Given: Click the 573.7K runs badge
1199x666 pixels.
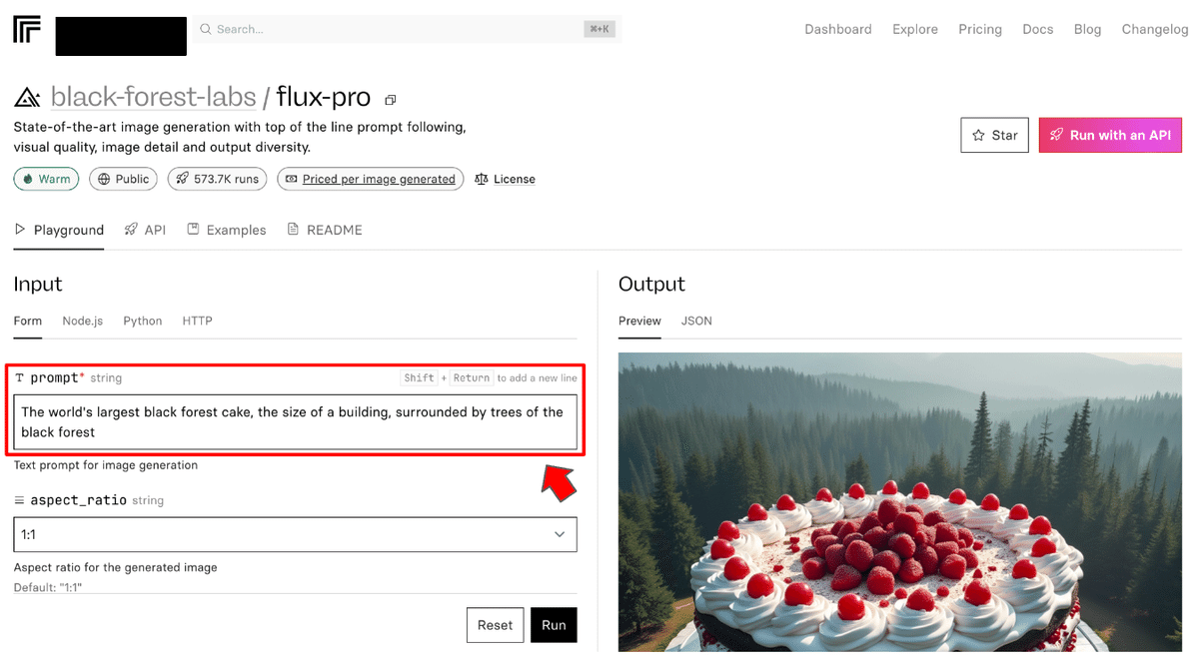Looking at the screenshot, I should (217, 179).
